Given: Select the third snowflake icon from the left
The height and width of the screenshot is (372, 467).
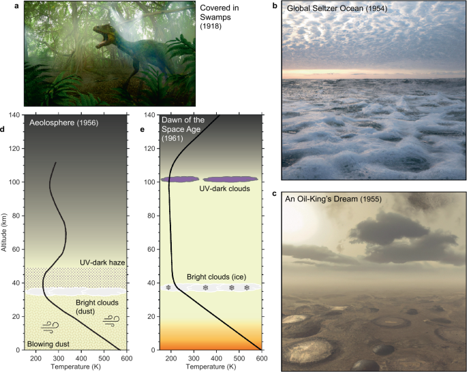Looking at the screenshot, I should point(231,288).
